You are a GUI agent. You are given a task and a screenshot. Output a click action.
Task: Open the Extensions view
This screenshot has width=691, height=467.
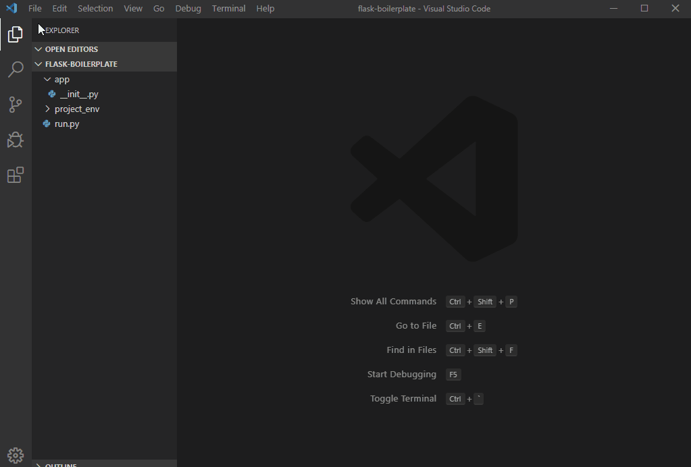pos(16,175)
